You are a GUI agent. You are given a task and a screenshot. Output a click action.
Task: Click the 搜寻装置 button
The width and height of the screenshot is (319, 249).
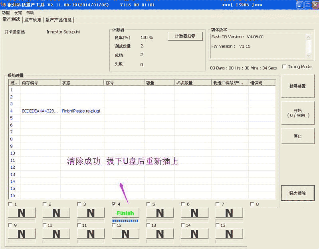[x=297, y=86]
